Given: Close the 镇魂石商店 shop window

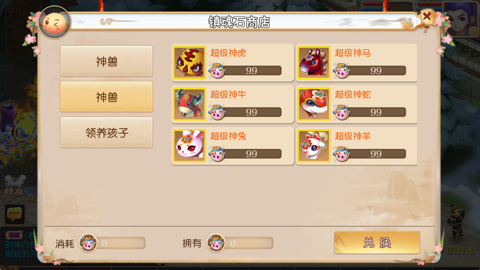Looking at the screenshot, I should pos(427,16).
